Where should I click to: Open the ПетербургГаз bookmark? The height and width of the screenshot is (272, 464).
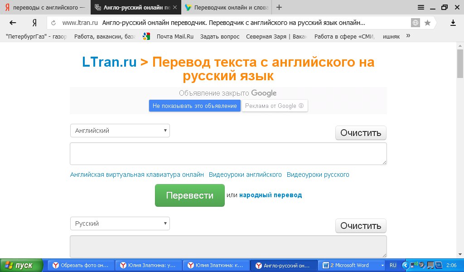click(36, 36)
